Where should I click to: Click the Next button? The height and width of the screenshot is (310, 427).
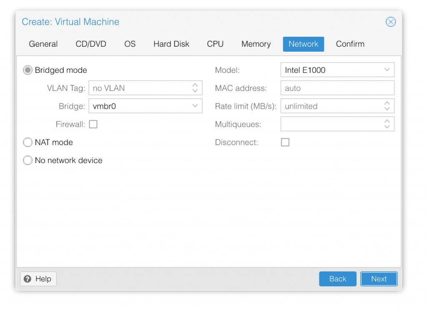[x=379, y=279]
